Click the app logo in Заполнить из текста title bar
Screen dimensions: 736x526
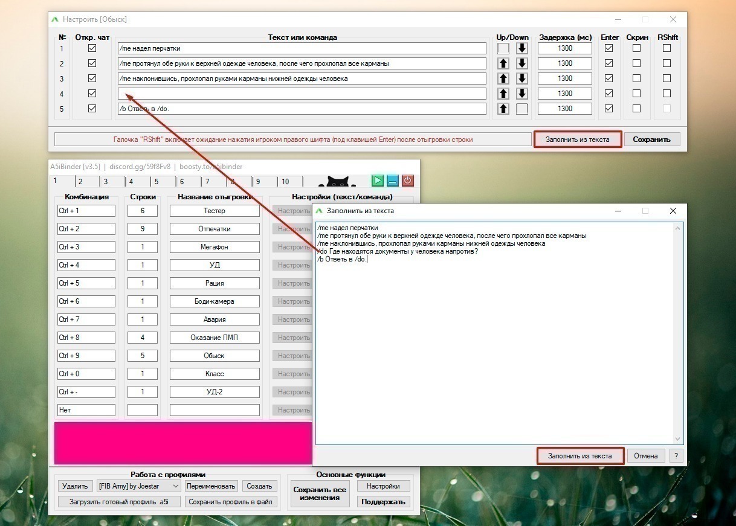click(319, 211)
